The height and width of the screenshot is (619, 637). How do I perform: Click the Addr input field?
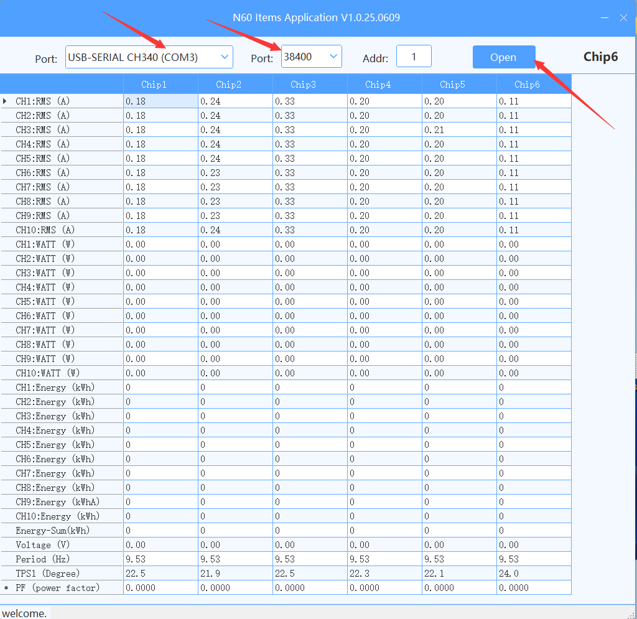click(414, 57)
